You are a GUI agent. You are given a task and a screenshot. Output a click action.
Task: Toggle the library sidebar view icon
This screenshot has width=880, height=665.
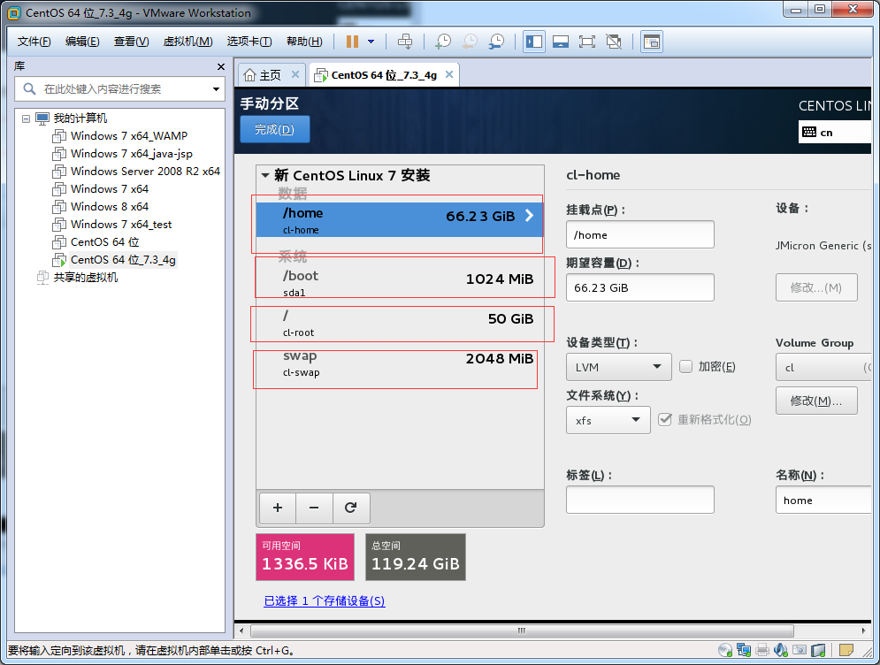coord(533,42)
